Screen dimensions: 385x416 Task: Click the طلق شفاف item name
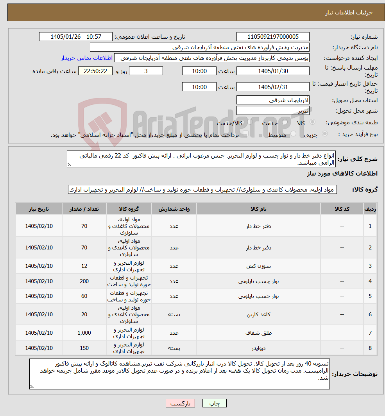tap(258, 333)
